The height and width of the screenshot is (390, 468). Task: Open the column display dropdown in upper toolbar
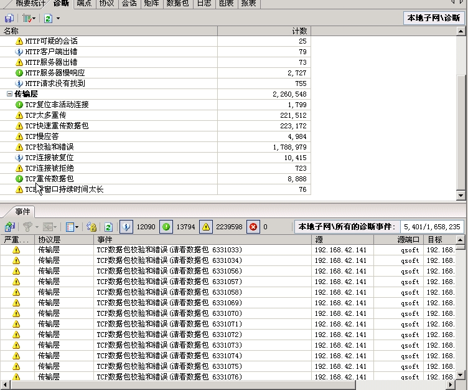point(29,19)
